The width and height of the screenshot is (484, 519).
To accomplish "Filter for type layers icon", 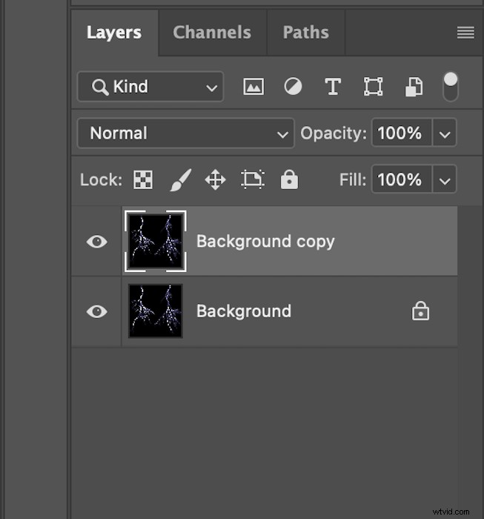I will 333,87.
